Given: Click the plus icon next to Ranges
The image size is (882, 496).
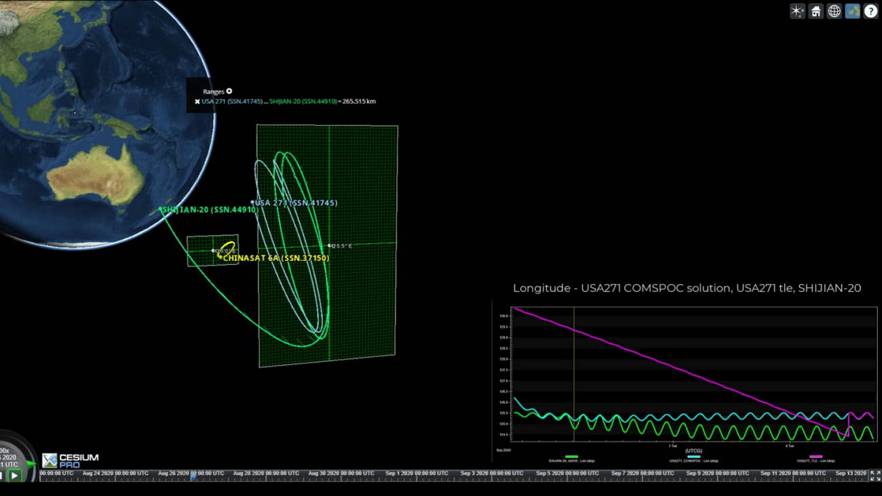Looking at the screenshot, I should pyautogui.click(x=229, y=91).
